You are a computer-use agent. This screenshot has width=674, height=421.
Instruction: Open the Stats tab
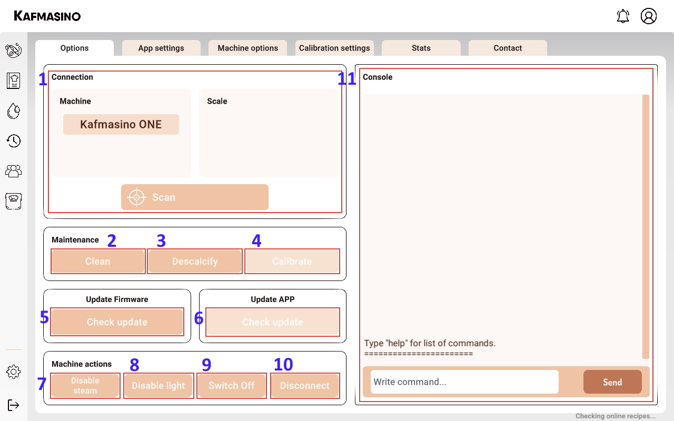point(421,48)
